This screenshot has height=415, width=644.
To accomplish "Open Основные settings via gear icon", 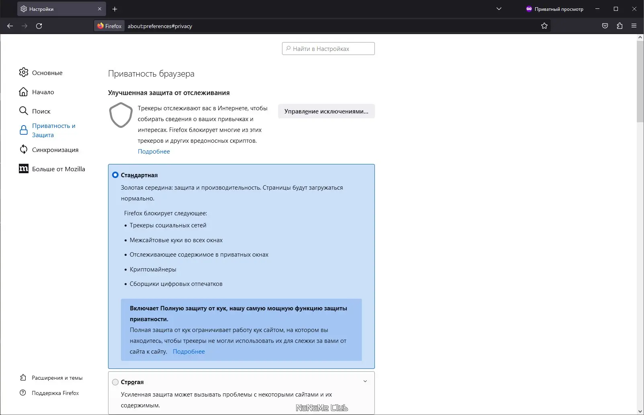I will (24, 73).
